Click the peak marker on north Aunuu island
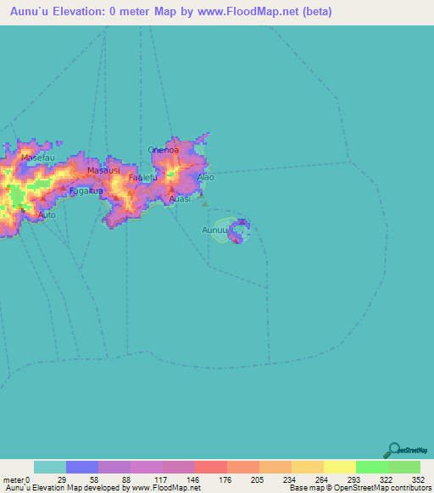 (242, 222)
